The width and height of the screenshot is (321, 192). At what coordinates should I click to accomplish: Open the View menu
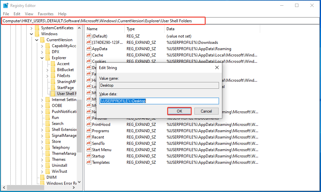29,14
